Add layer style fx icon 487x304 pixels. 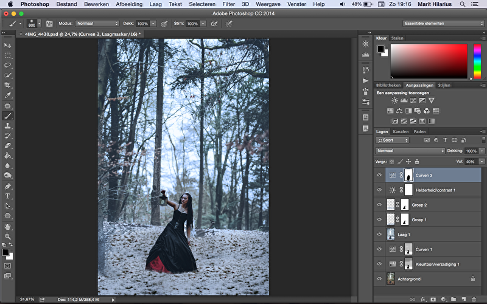(x=422, y=299)
